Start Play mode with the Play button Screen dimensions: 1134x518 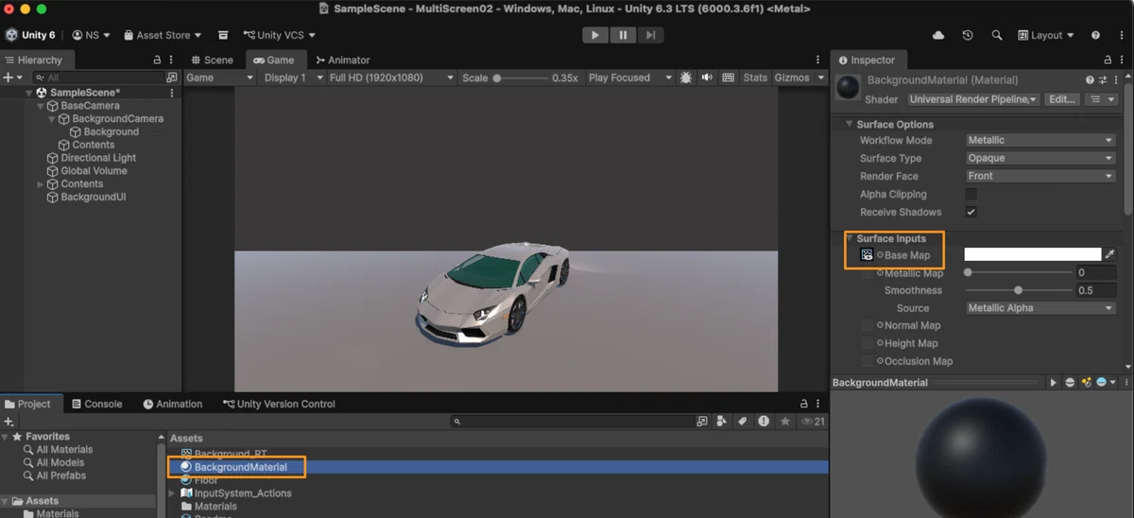pyautogui.click(x=594, y=35)
